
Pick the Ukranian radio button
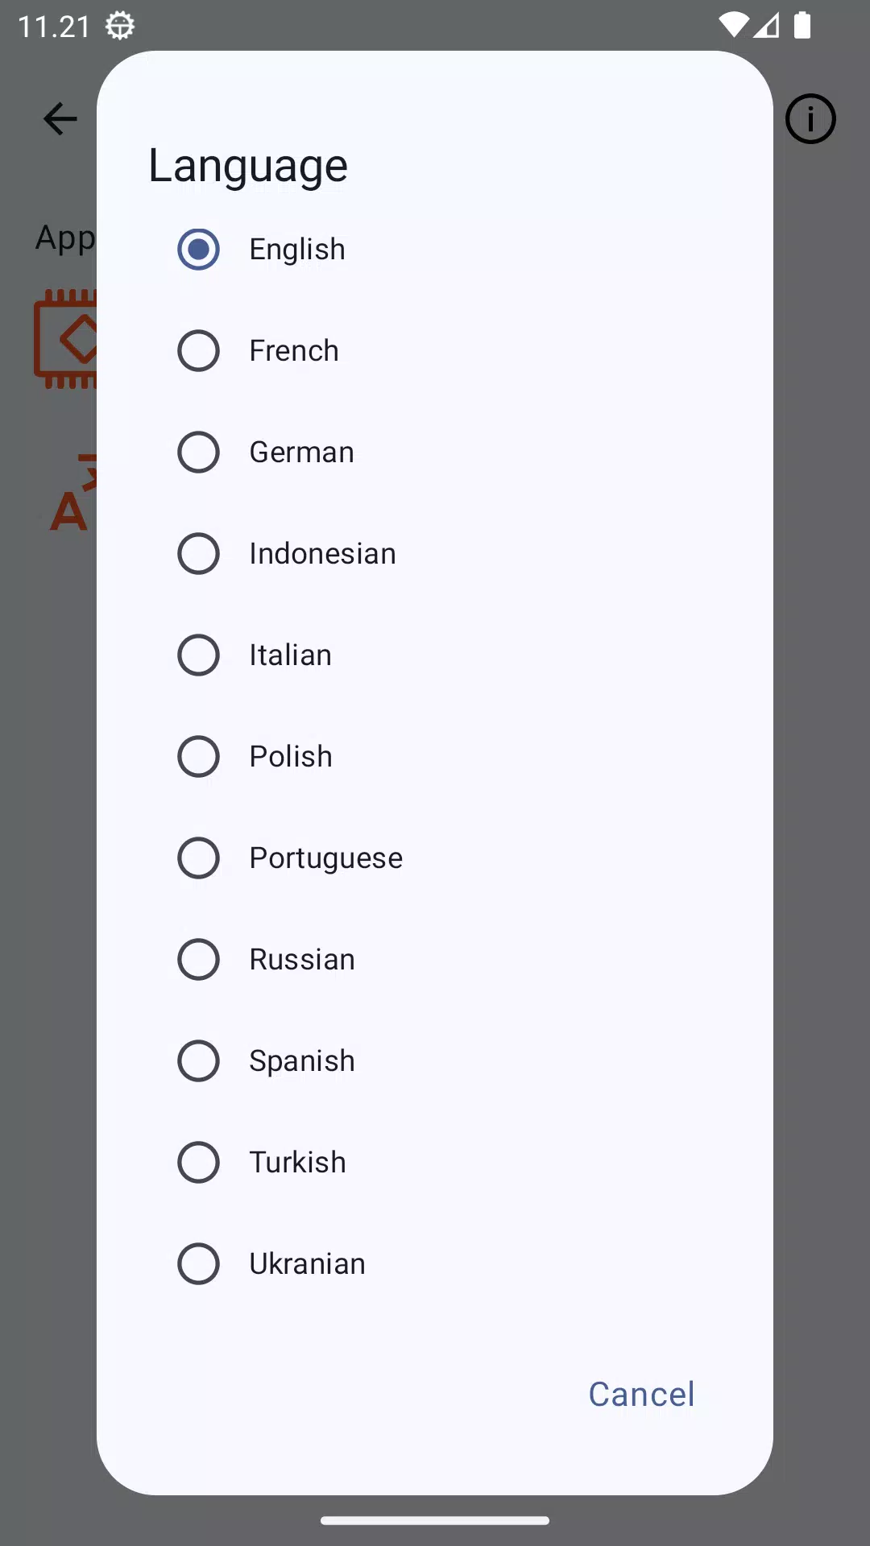pos(198,1263)
